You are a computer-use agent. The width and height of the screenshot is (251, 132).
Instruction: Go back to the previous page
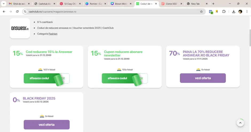[4, 12]
